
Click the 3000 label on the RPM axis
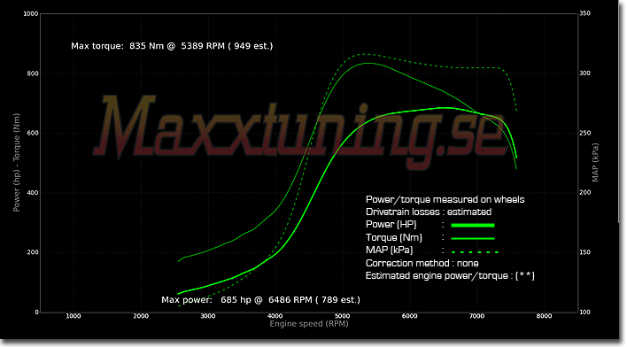[x=208, y=316]
